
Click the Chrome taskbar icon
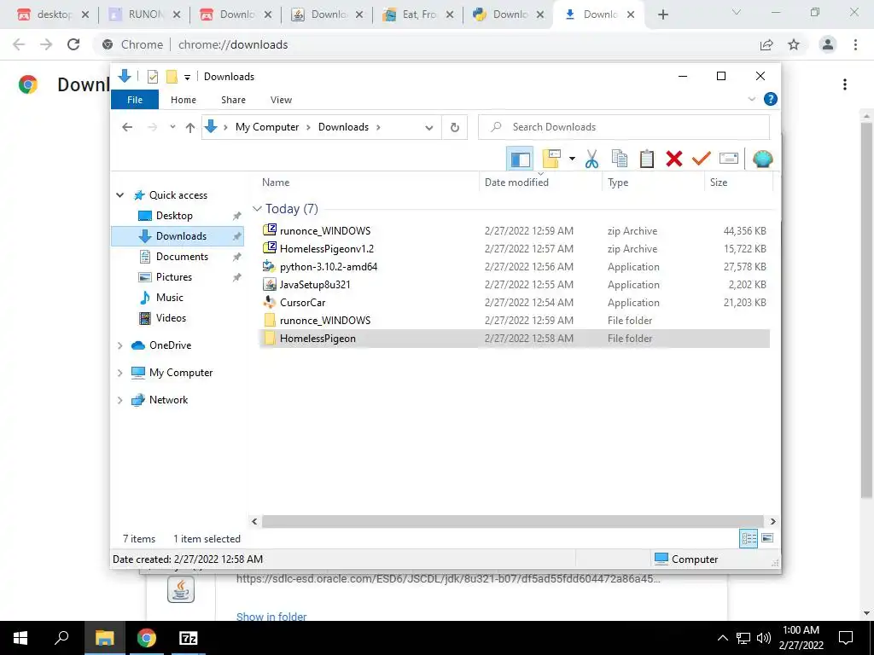[x=147, y=638]
